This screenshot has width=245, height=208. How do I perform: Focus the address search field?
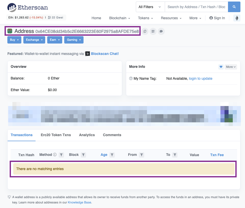coord(197,7)
